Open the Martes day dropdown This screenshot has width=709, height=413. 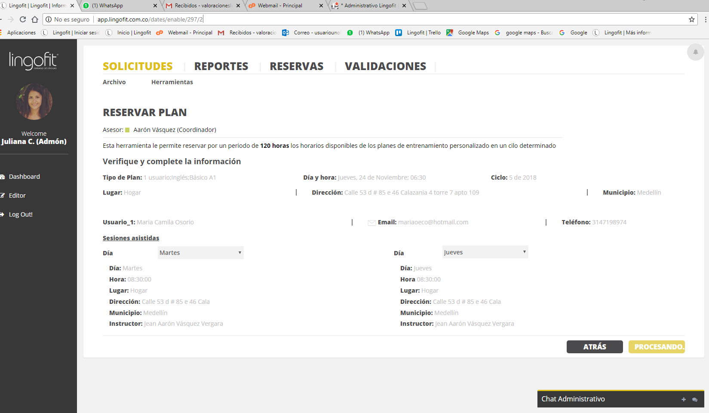[x=200, y=253]
